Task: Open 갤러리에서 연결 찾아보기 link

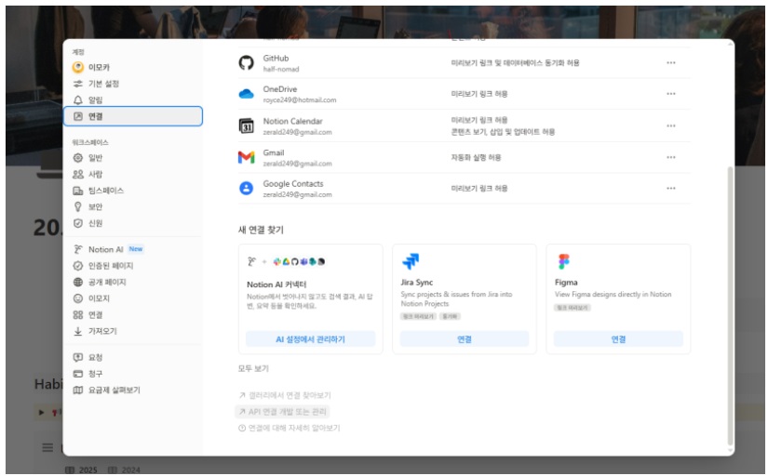Action: click(x=285, y=395)
